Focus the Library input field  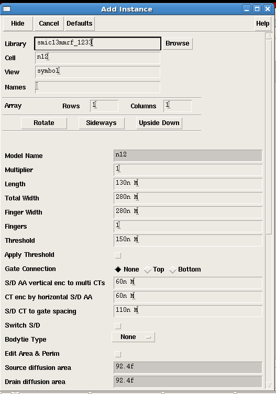tap(97, 43)
